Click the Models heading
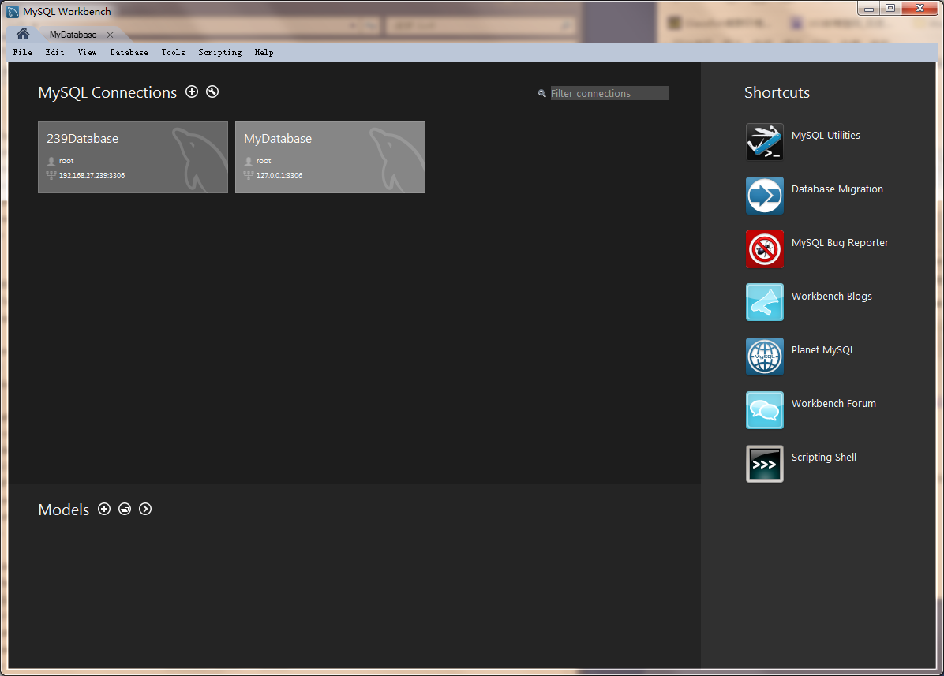This screenshot has height=676, width=944. 63,510
